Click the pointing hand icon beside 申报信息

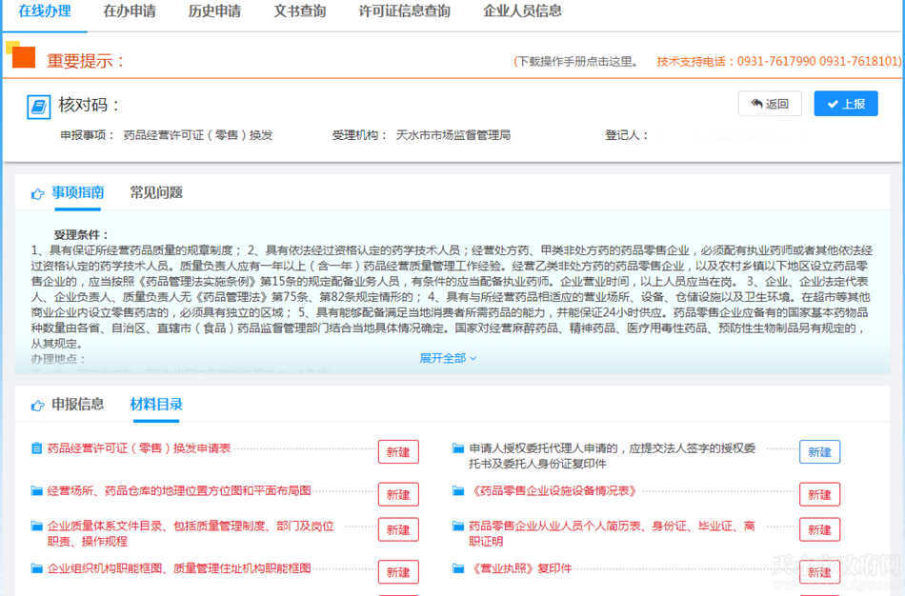[38, 406]
